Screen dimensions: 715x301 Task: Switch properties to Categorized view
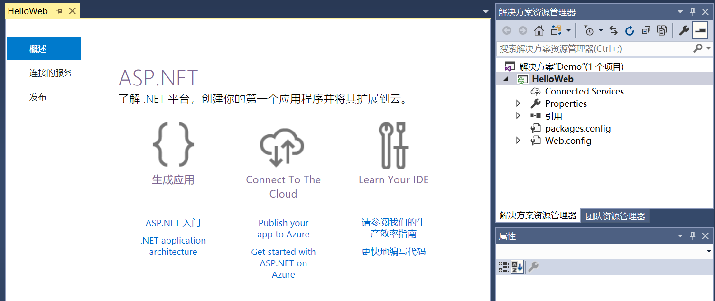(503, 267)
